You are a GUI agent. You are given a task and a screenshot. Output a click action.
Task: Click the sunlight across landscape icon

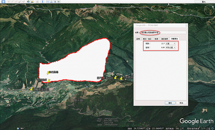[32, 2]
